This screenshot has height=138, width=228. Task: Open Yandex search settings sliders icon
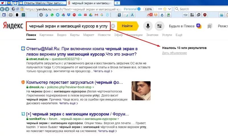[x=160, y=26]
